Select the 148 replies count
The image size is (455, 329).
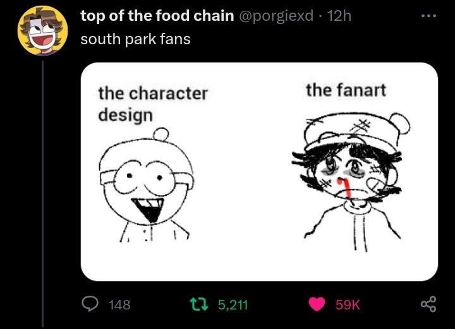pyautogui.click(x=119, y=304)
